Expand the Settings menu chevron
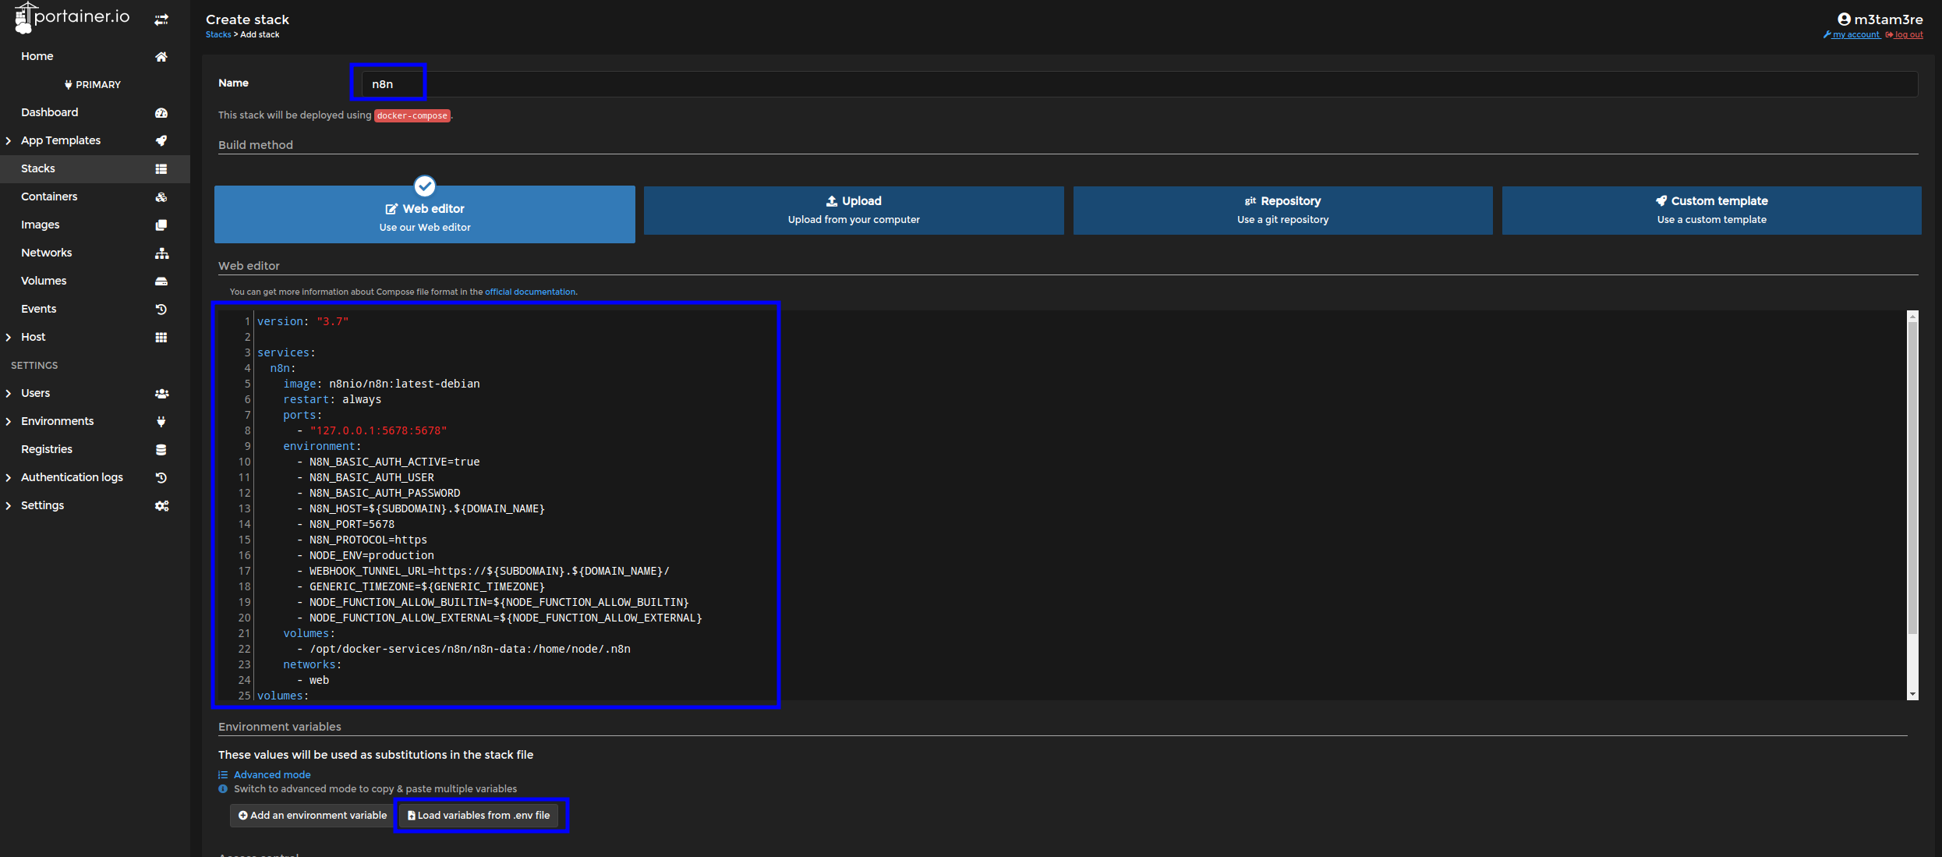Image resolution: width=1942 pixels, height=857 pixels. 9,505
